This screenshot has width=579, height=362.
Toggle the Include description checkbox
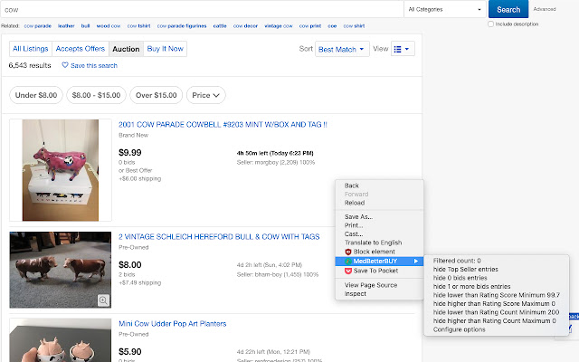(490, 24)
